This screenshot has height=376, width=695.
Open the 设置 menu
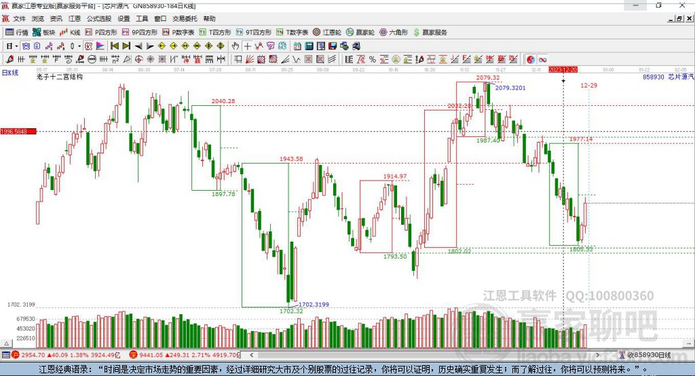(124, 18)
